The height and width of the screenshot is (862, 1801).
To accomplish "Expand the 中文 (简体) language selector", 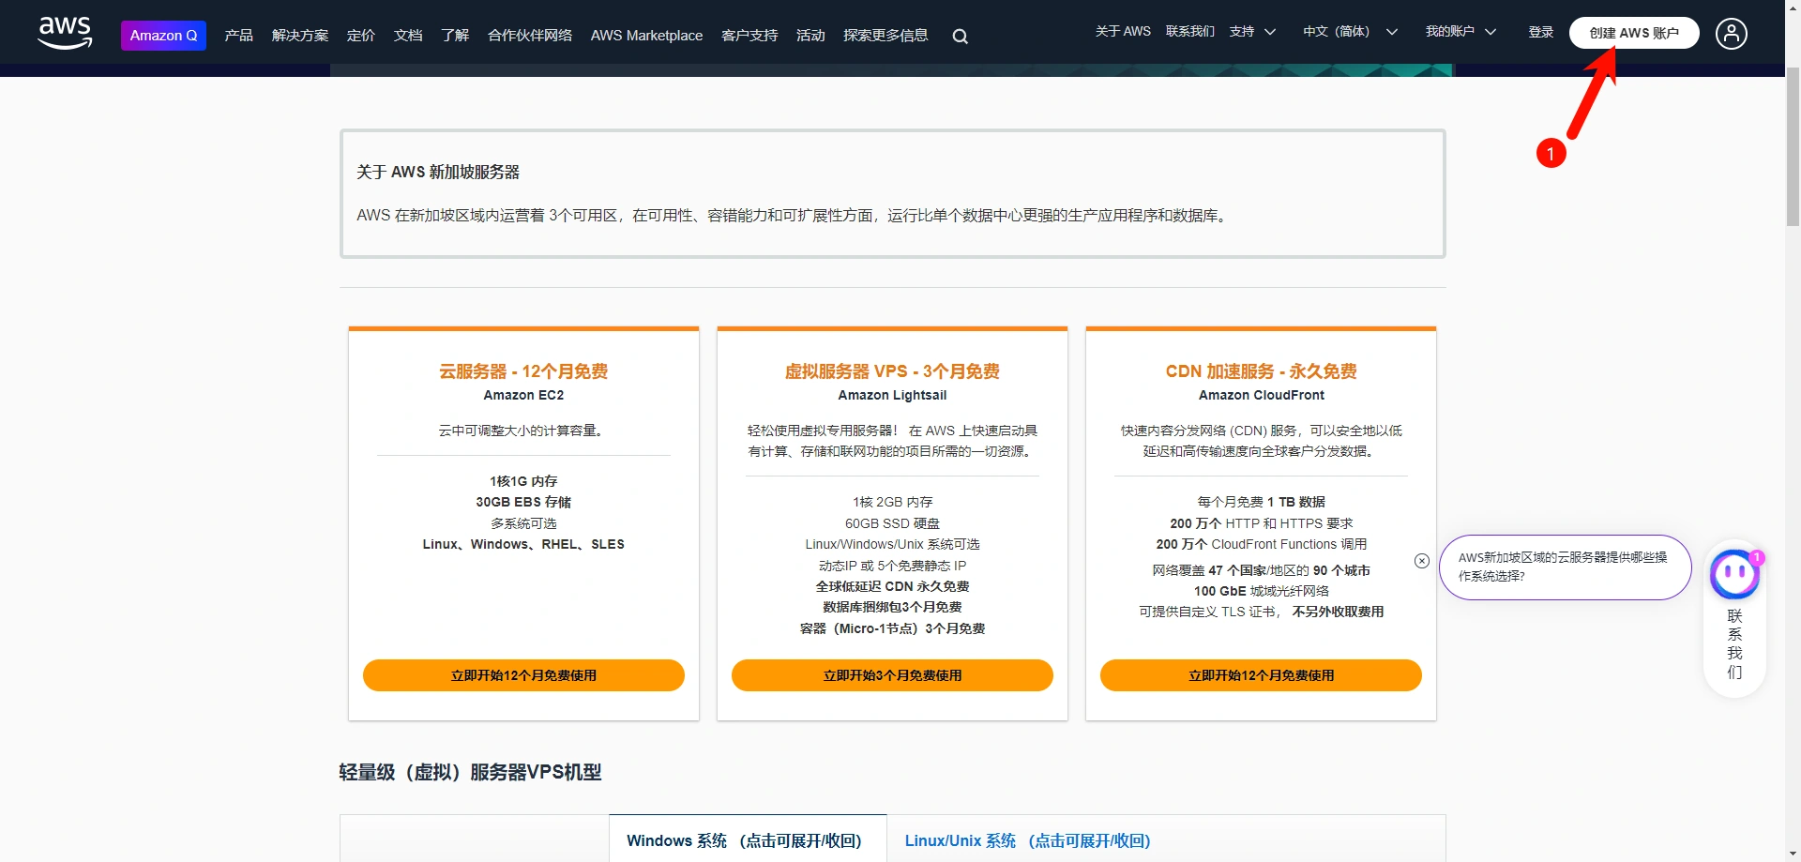I will pyautogui.click(x=1349, y=32).
